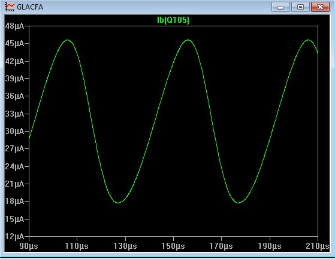Click the 24µA vertical axis label
Image resolution: width=335 pixels, height=259 pixels.
[14, 166]
